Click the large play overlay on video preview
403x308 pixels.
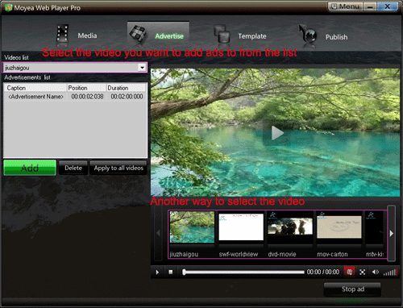click(277, 133)
